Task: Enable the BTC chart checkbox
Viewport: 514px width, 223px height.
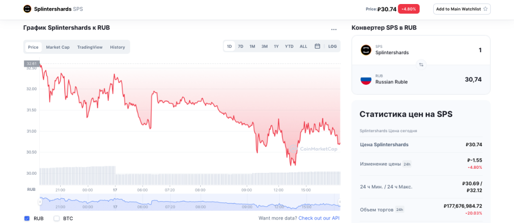Action: click(57, 218)
